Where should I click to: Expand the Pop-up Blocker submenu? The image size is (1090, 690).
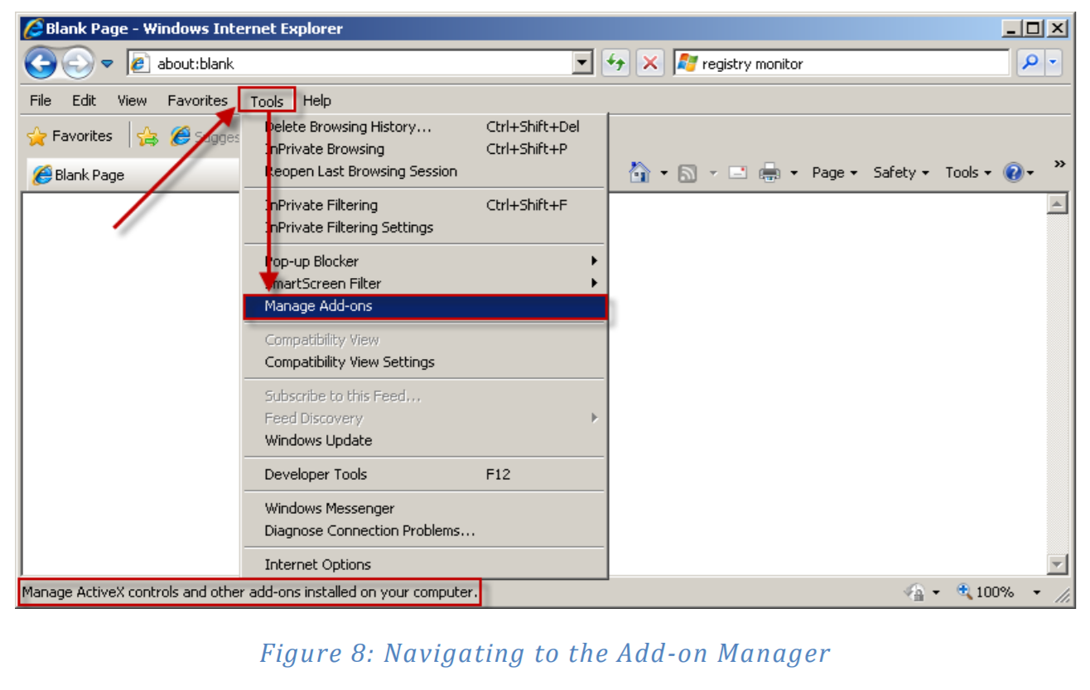[x=424, y=261]
